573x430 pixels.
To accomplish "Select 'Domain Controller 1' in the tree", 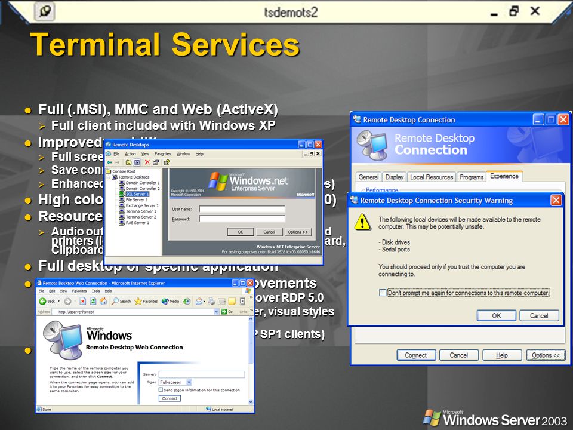I will click(143, 183).
